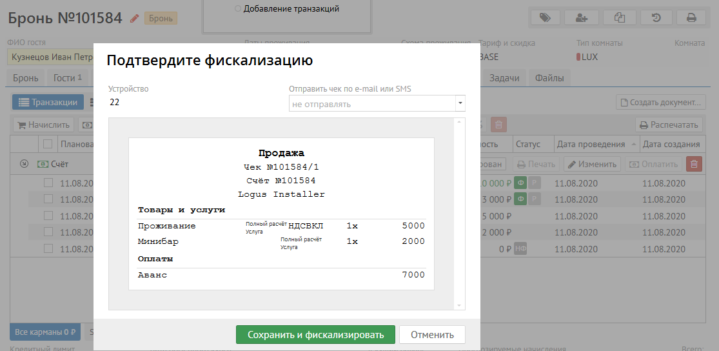
Task: Collapse the Счёт row arrow icon
Action: pos(24,164)
